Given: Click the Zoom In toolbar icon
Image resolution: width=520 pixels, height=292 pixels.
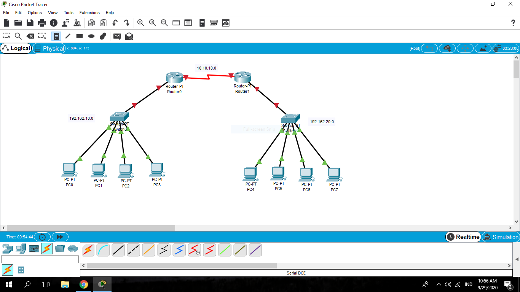Looking at the screenshot, I should point(140,23).
